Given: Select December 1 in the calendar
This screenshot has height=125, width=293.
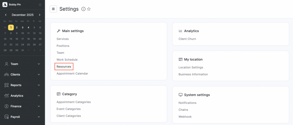Looking at the screenshot, I should pyautogui.click(x=11, y=27).
